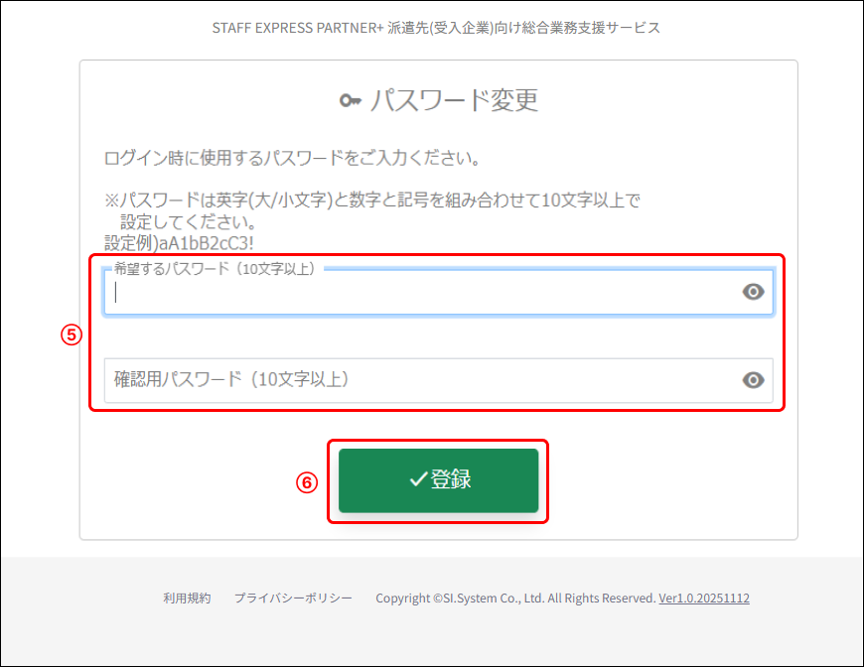Click the ログイン時に使用するパスワード instruction text
Screen dimensions: 864x667
pyautogui.click(x=292, y=158)
